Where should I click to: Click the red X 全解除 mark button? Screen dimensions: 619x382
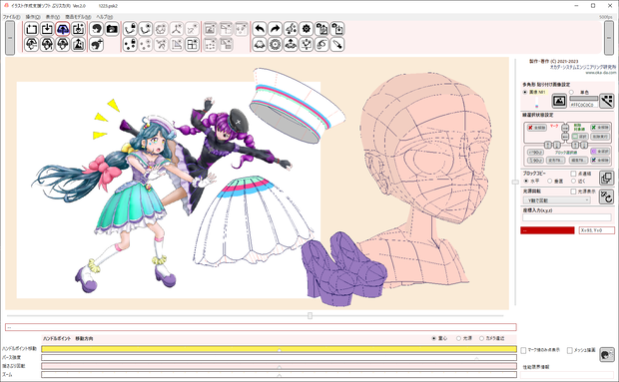537,128
